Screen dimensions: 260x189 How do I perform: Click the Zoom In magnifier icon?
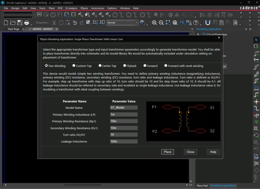click(x=154, y=22)
